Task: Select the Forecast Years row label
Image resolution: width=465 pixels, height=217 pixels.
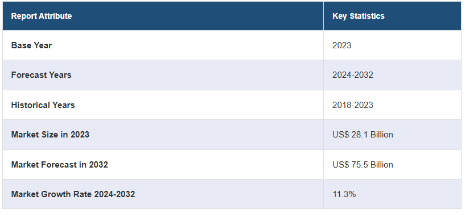Action: pyautogui.click(x=41, y=75)
